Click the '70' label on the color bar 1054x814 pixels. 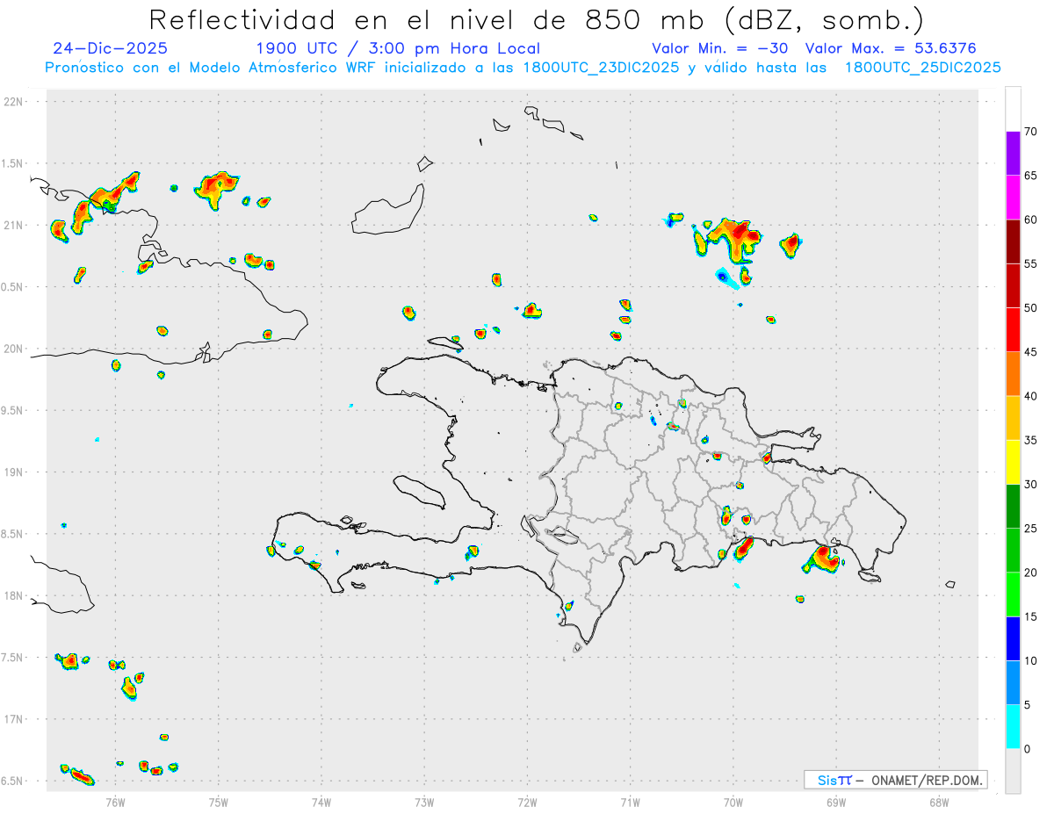pyautogui.click(x=1030, y=132)
